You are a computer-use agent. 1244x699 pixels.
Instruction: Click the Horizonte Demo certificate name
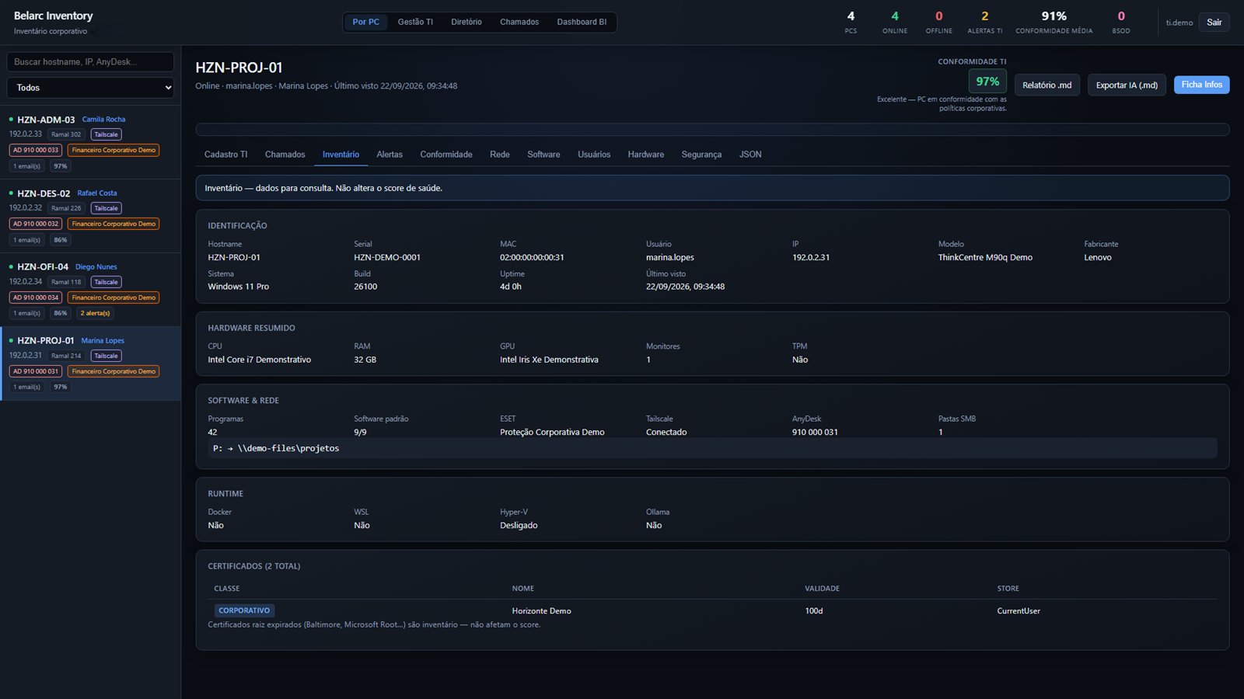(541, 611)
